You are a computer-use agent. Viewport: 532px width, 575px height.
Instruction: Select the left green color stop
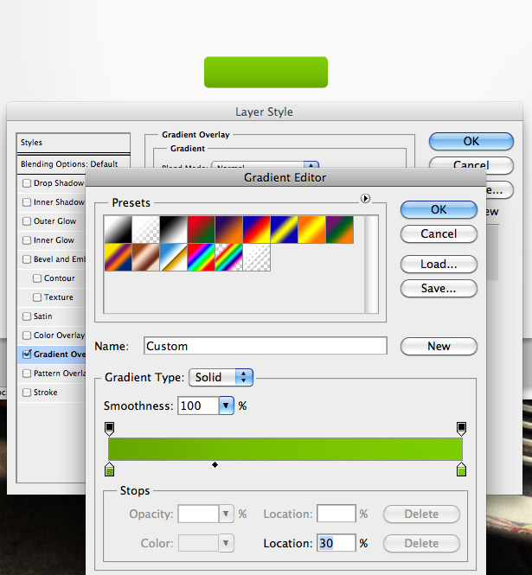coord(109,470)
